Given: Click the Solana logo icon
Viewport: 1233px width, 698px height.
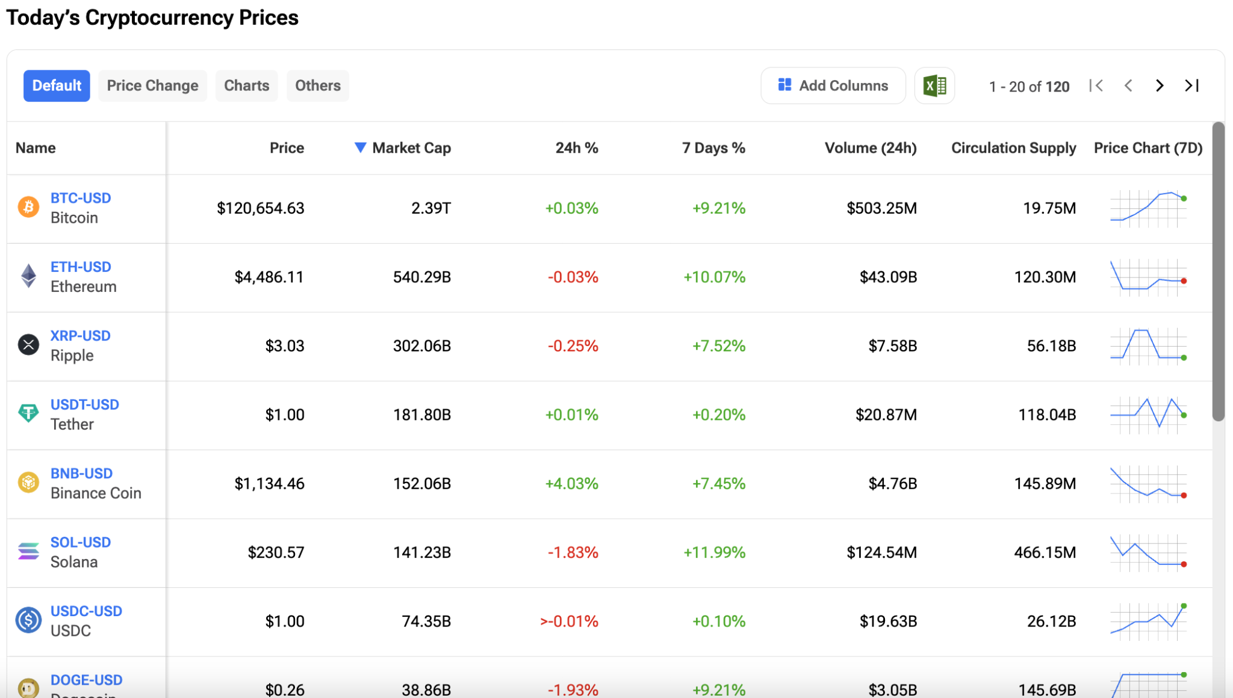Looking at the screenshot, I should point(28,551).
